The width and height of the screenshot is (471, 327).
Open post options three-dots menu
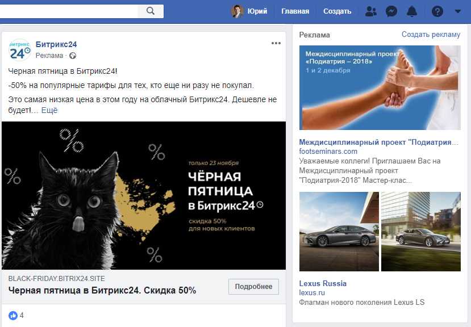276,43
